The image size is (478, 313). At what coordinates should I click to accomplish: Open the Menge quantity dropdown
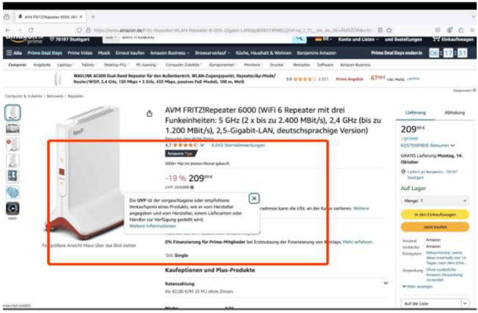click(x=435, y=201)
